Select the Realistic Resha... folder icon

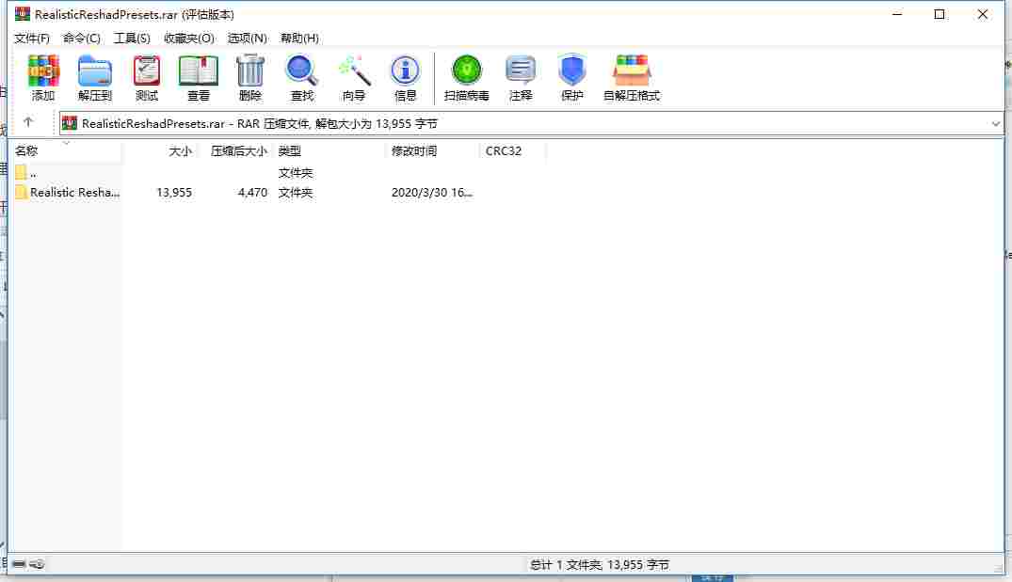21,192
